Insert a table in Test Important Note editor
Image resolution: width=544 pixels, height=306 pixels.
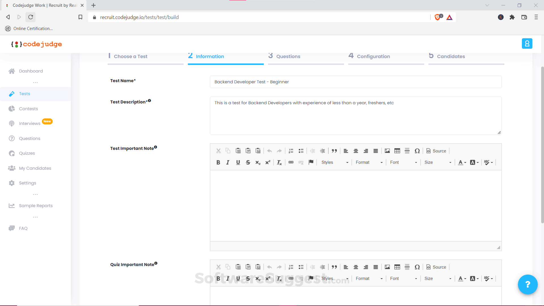397,151
